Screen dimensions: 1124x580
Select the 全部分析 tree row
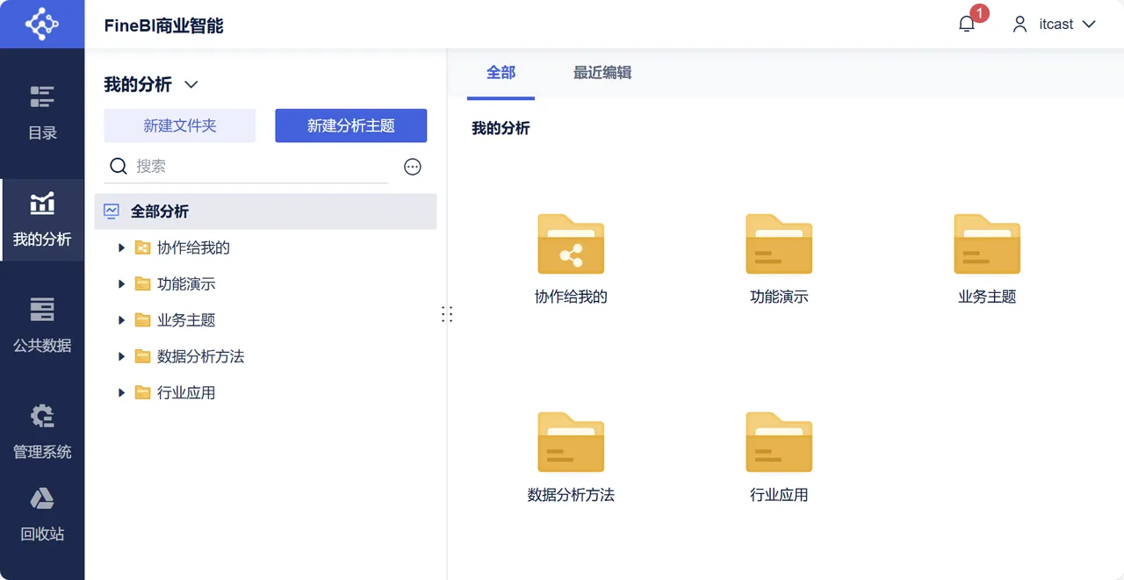pos(265,211)
